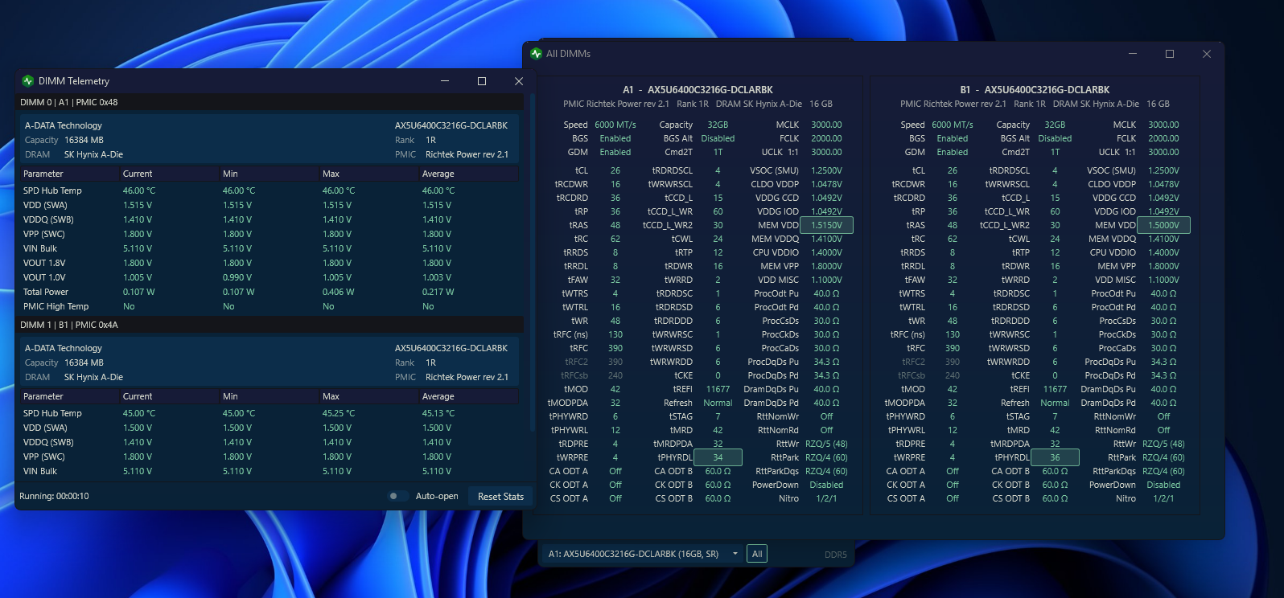Click the 45.13 °C average temp in DIMM 1
1284x598 pixels.
[x=438, y=413]
